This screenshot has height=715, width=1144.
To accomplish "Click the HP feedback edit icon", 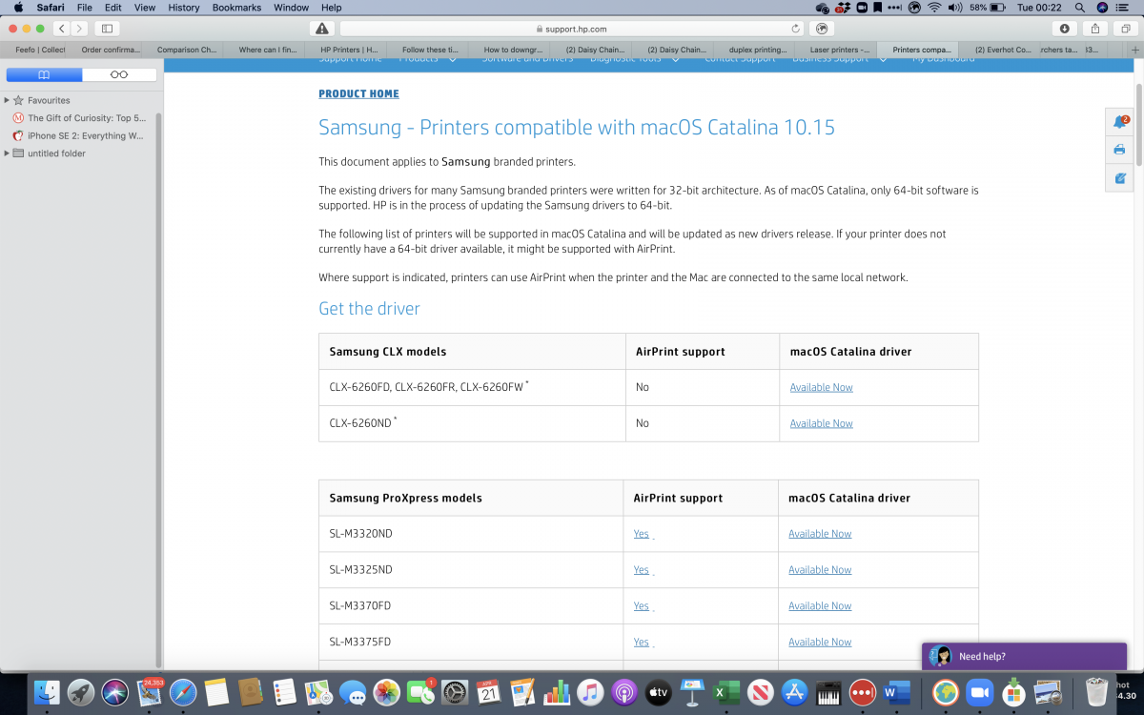I will pyautogui.click(x=1119, y=177).
